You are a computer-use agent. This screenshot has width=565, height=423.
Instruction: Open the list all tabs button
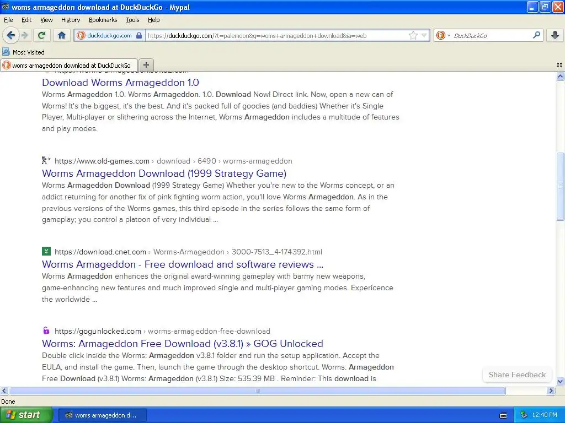[x=559, y=65]
